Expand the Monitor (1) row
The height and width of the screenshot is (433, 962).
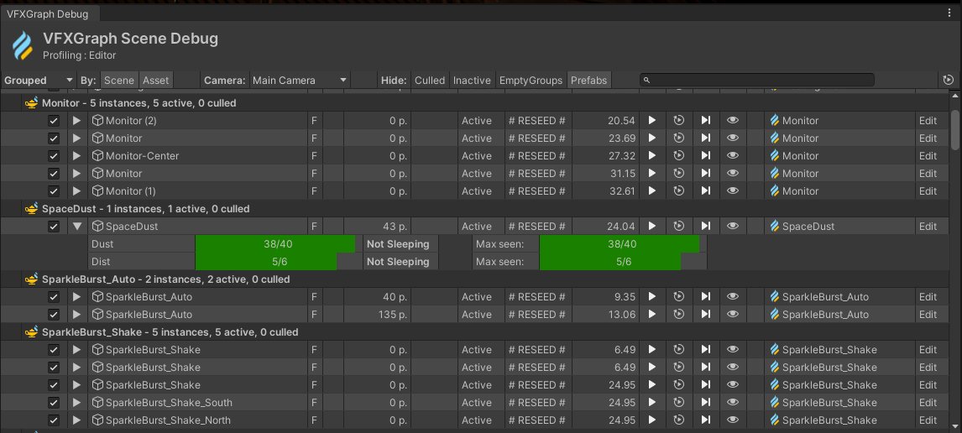(x=76, y=191)
